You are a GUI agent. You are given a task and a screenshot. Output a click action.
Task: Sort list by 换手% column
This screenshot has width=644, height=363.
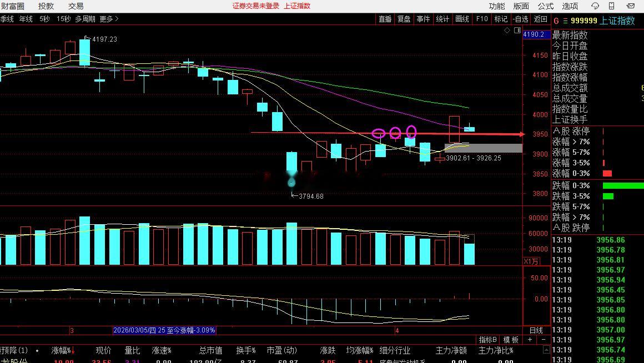click(246, 351)
